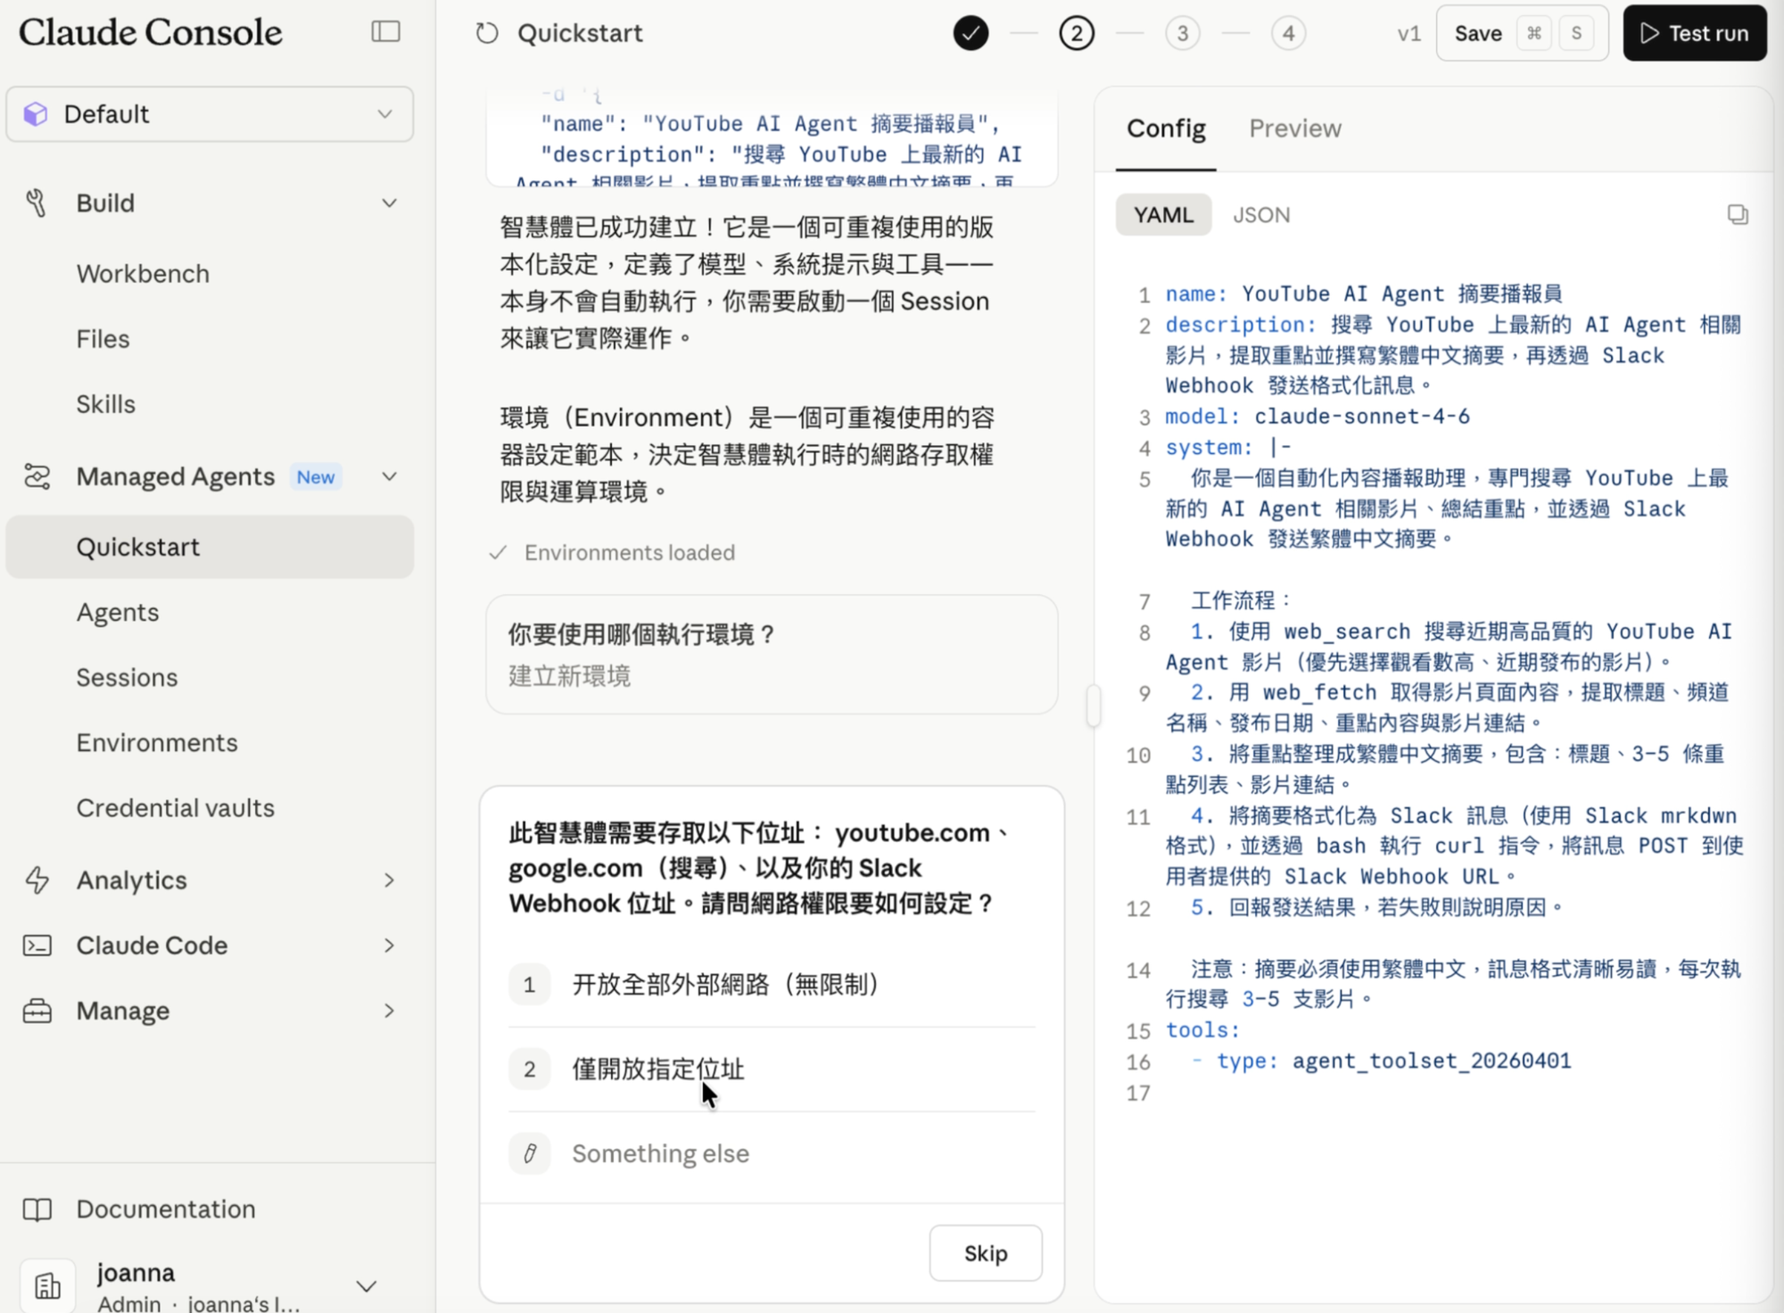Switch the config format to JSON

pos(1261,215)
